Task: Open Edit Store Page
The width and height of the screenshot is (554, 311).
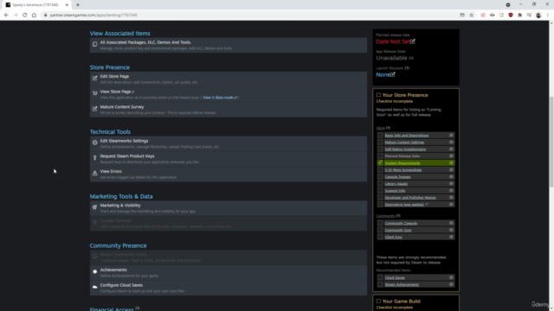Action: (x=114, y=76)
